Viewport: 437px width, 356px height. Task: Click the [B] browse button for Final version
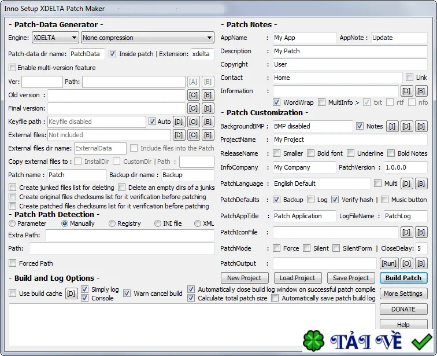pos(208,108)
